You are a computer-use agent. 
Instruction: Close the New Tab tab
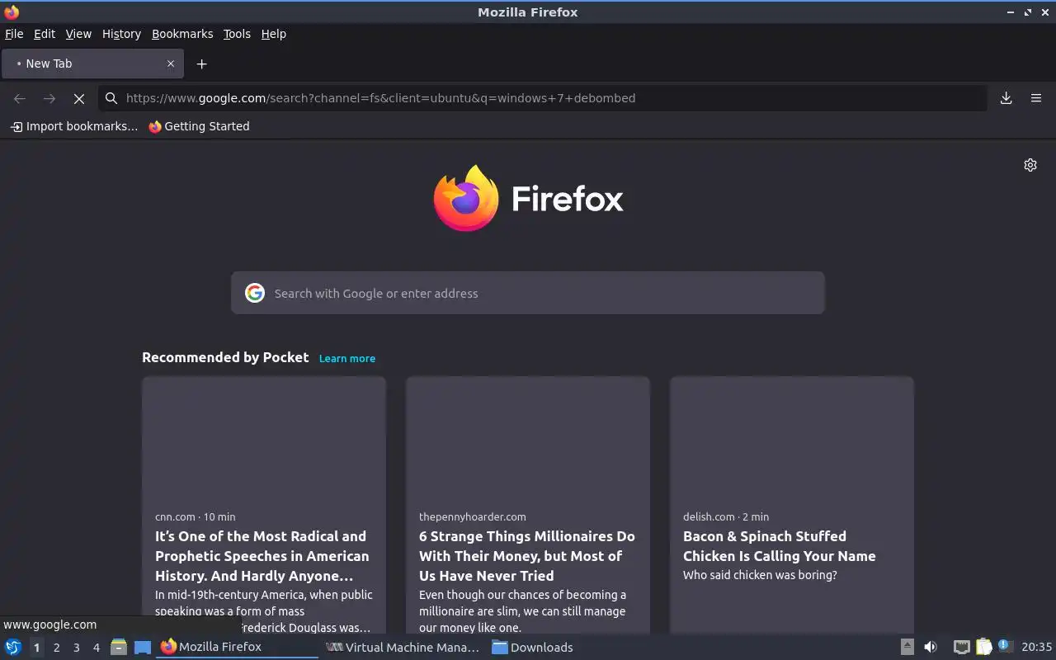(171, 64)
